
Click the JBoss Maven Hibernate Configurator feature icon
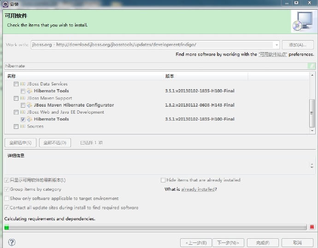coord(29,105)
